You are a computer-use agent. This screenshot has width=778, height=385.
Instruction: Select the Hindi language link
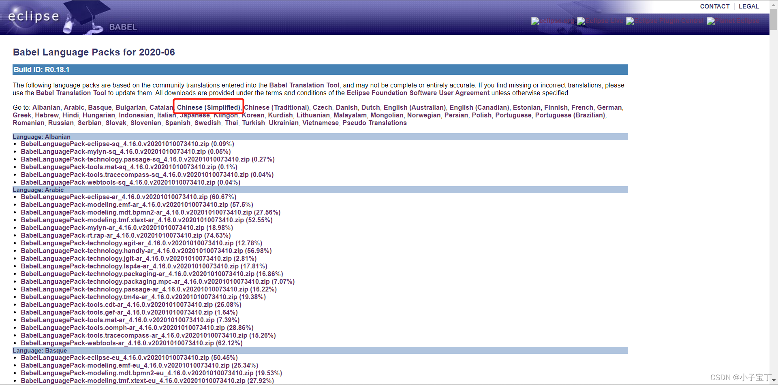[x=71, y=115]
